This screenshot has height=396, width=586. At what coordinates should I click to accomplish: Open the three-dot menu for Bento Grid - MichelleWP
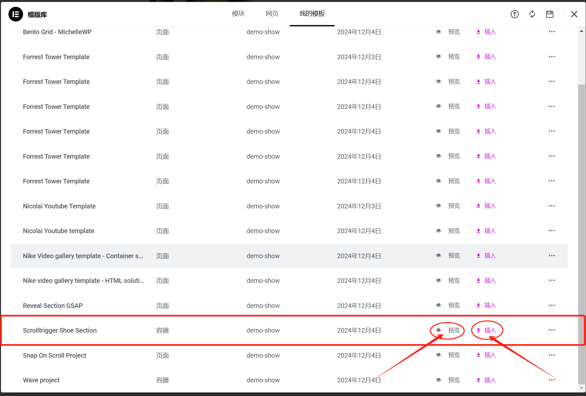click(x=552, y=32)
